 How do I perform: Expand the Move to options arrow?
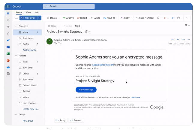click(117, 18)
